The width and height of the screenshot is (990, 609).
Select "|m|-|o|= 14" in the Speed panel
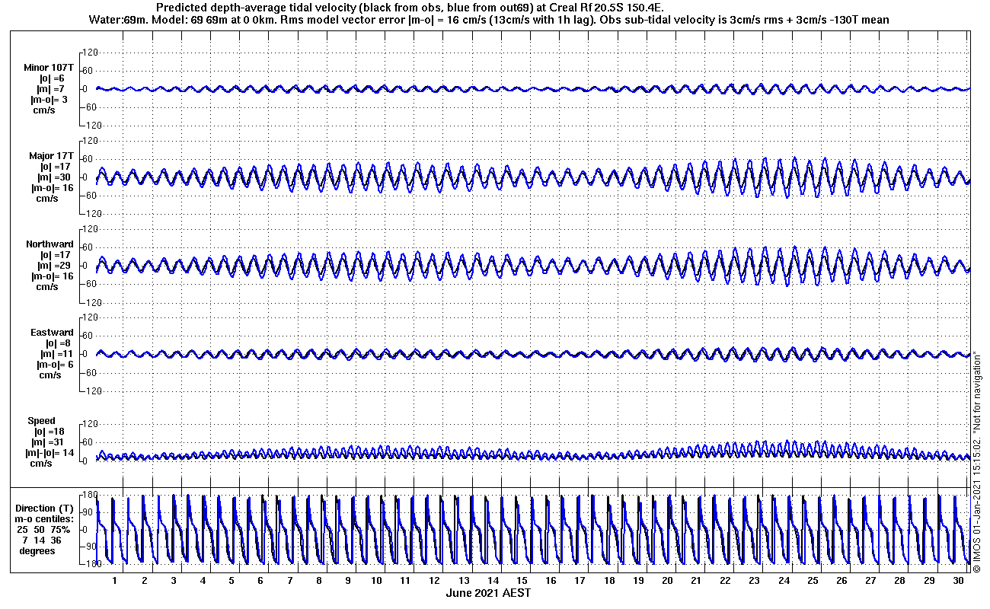(x=49, y=452)
